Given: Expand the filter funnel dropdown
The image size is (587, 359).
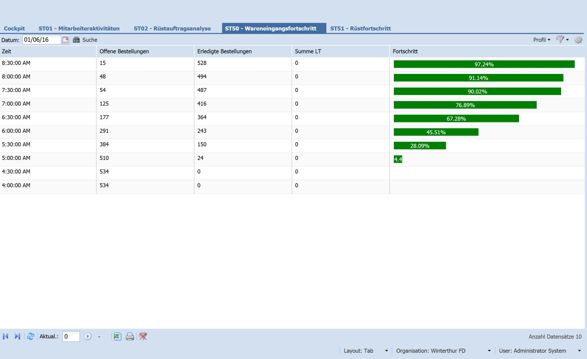Looking at the screenshot, I should [x=562, y=40].
